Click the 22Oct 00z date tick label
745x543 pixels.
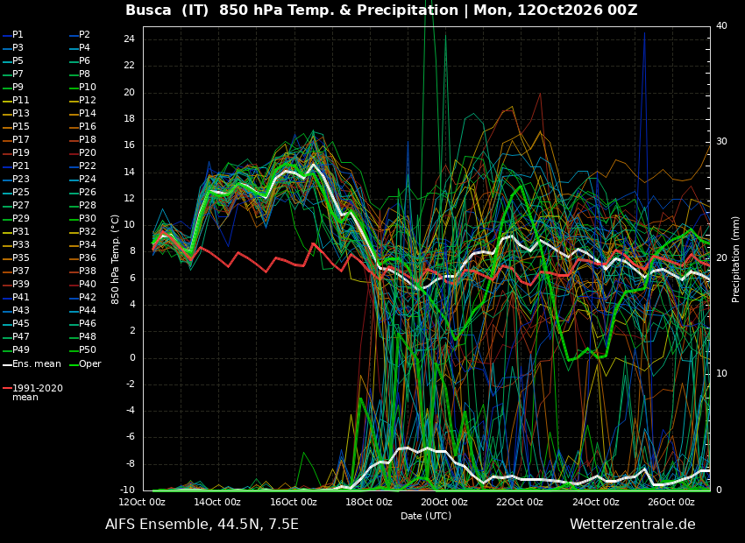tap(519, 502)
